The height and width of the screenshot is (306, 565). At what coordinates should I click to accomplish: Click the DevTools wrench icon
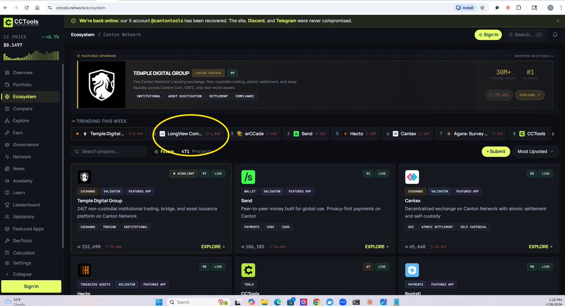point(7,241)
